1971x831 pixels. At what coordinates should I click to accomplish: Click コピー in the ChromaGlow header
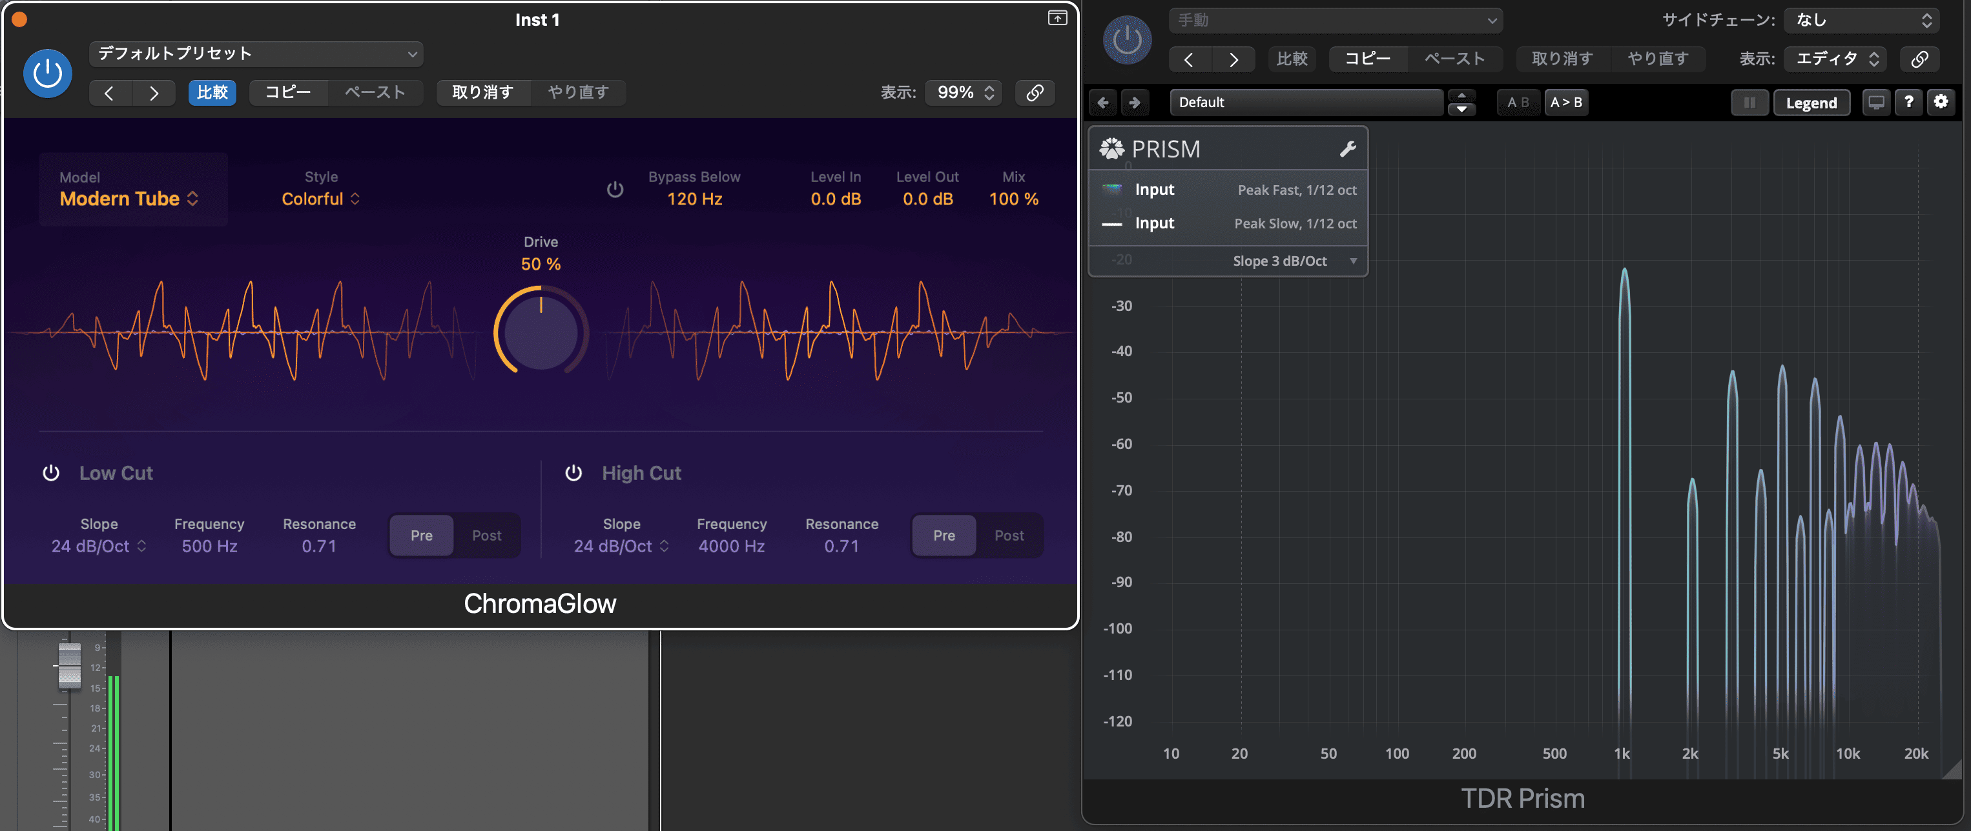[x=289, y=92]
